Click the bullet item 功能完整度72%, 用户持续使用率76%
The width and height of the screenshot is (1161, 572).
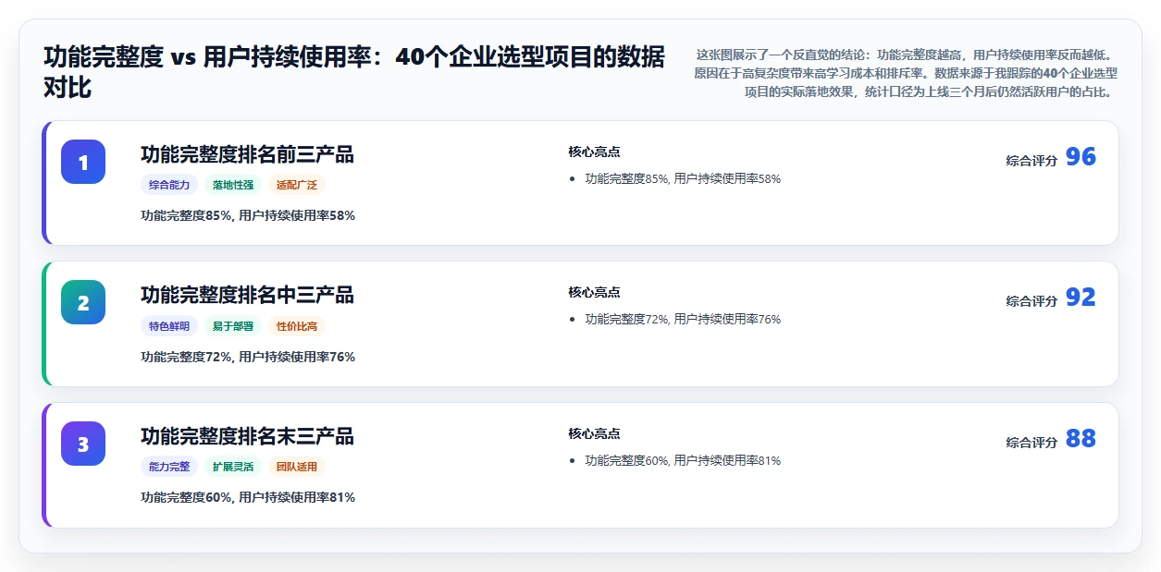[683, 319]
